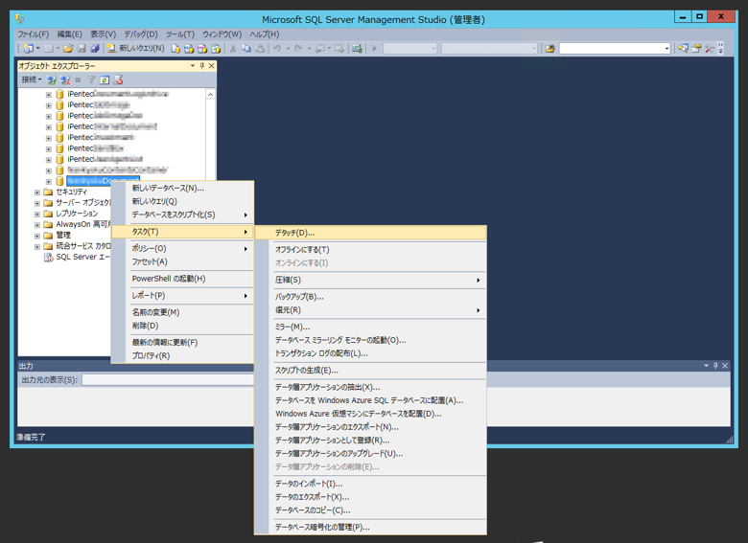Open the find text combo box
The image size is (748, 543).
pyautogui.click(x=615, y=48)
